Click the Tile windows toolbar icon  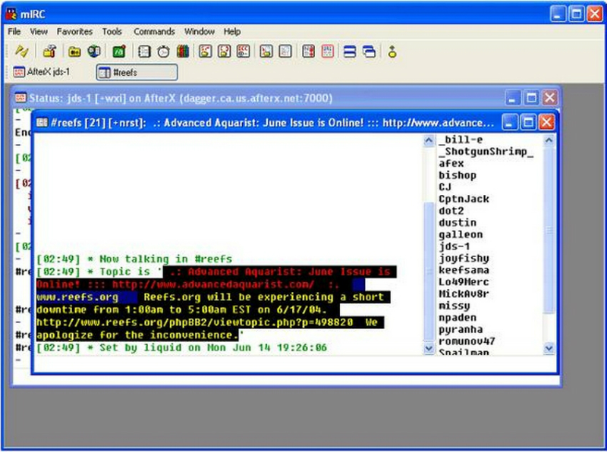(x=350, y=52)
